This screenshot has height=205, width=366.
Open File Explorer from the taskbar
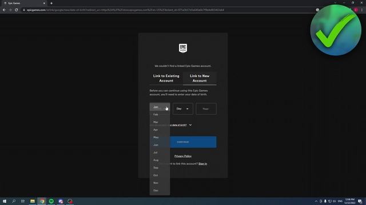pos(33,201)
